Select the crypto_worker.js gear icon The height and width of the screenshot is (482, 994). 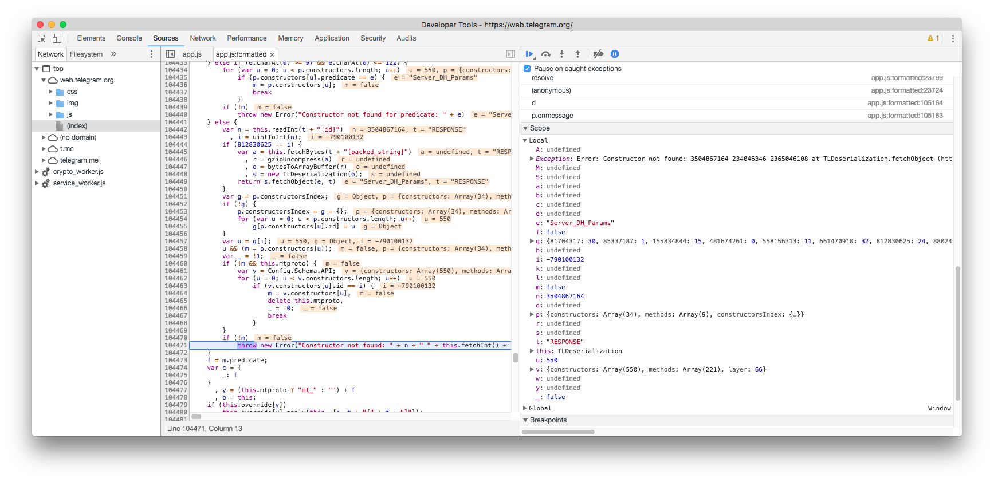click(46, 172)
